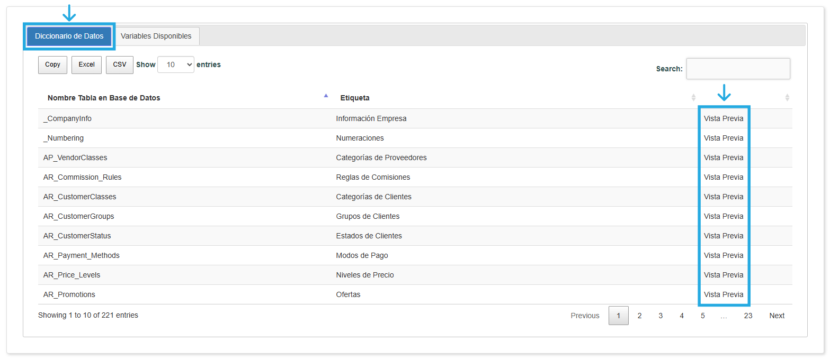Export the table with CSV button

[120, 64]
